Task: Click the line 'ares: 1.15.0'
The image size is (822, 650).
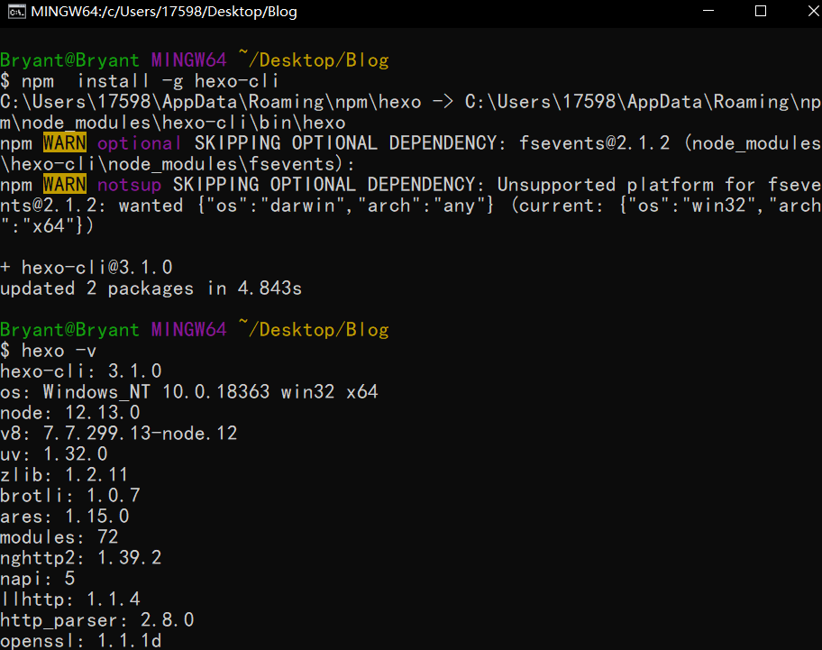Action: 65,517
